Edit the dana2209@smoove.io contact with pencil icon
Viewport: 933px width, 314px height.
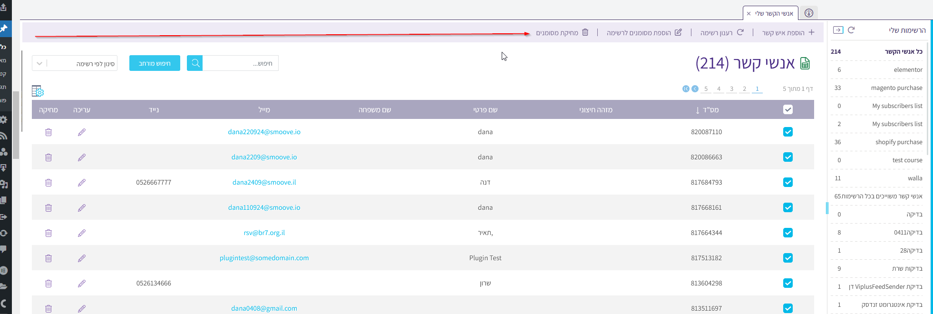[x=82, y=157]
